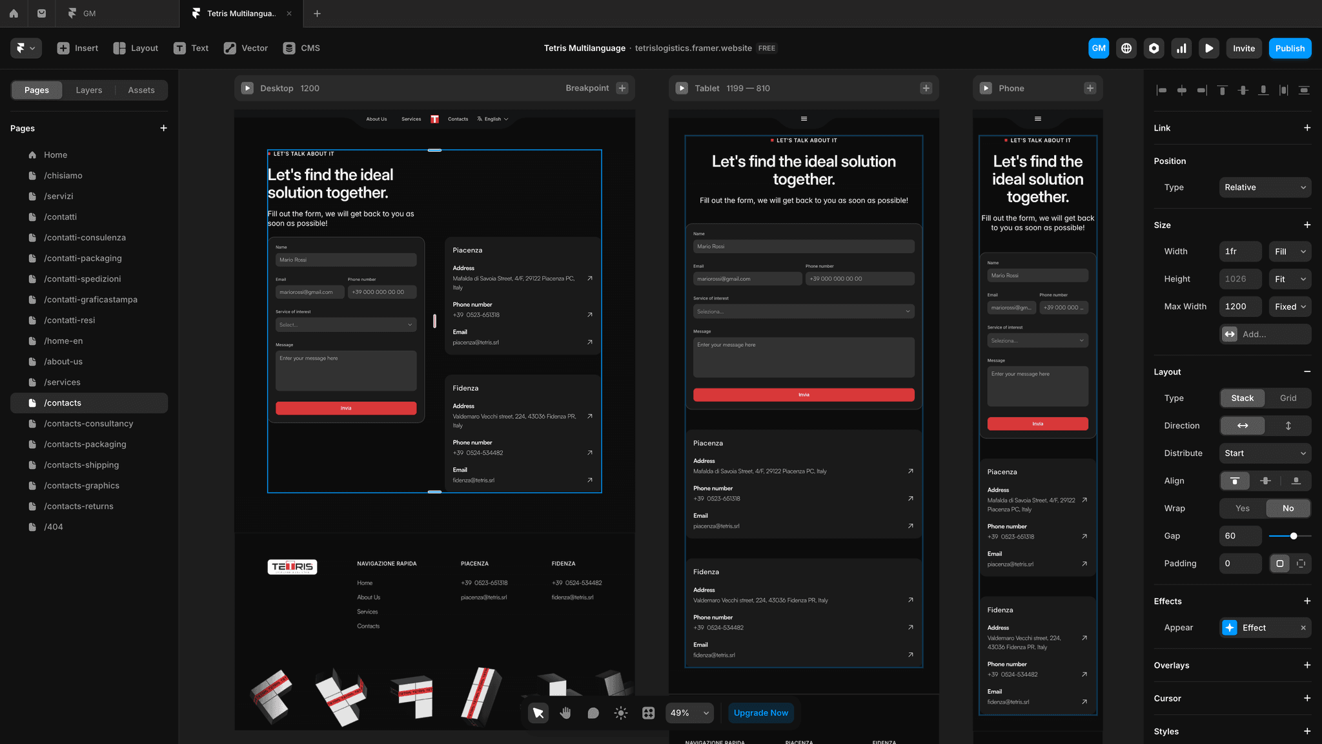Open the site settings icon beside the globe
Viewport: 1322px width, 744px height.
point(1154,48)
